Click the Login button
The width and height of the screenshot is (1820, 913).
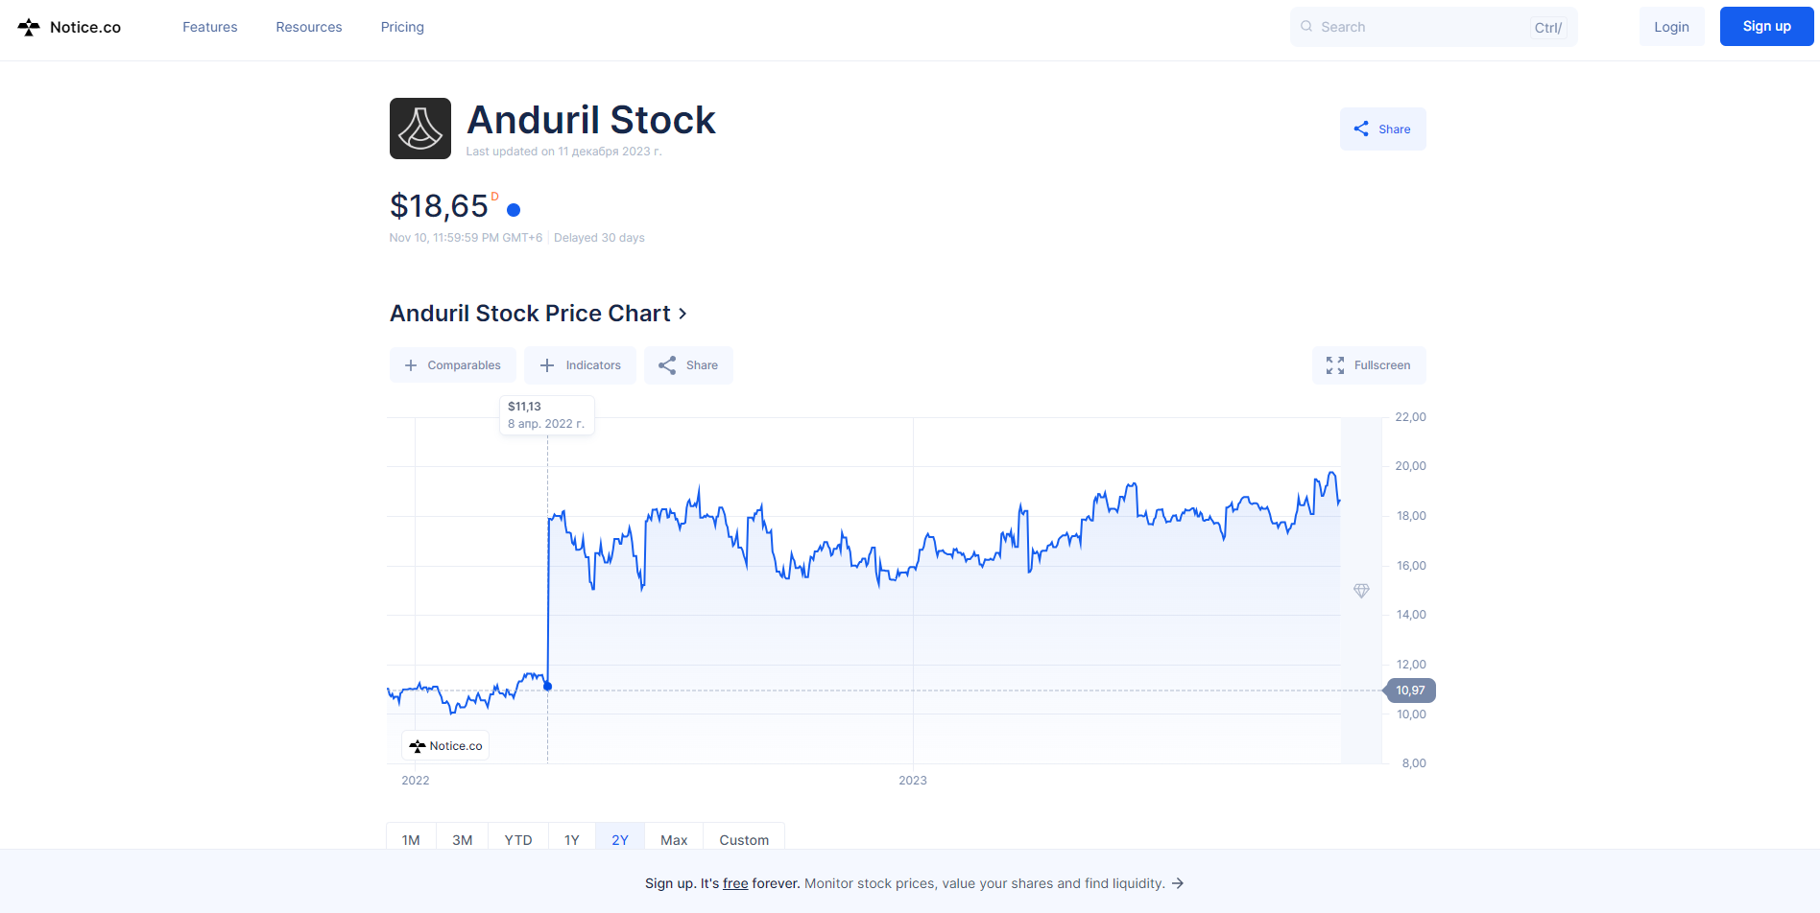pyautogui.click(x=1671, y=27)
